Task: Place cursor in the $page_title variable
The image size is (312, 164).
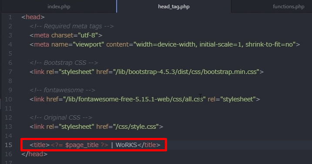Action: click(x=82, y=145)
